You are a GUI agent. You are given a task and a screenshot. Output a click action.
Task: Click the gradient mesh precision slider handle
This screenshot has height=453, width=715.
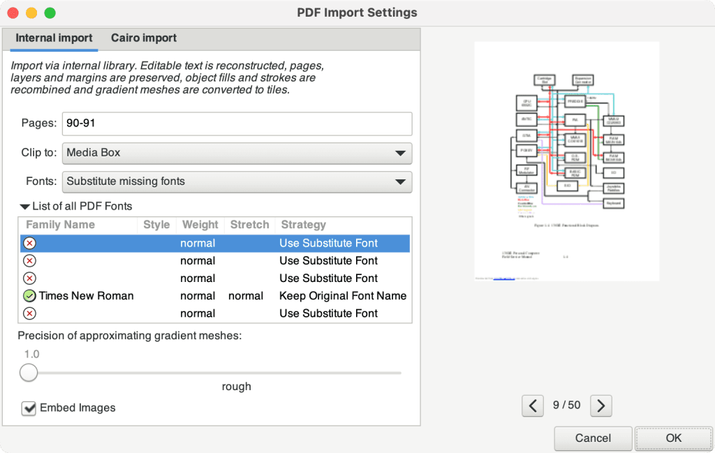point(29,373)
